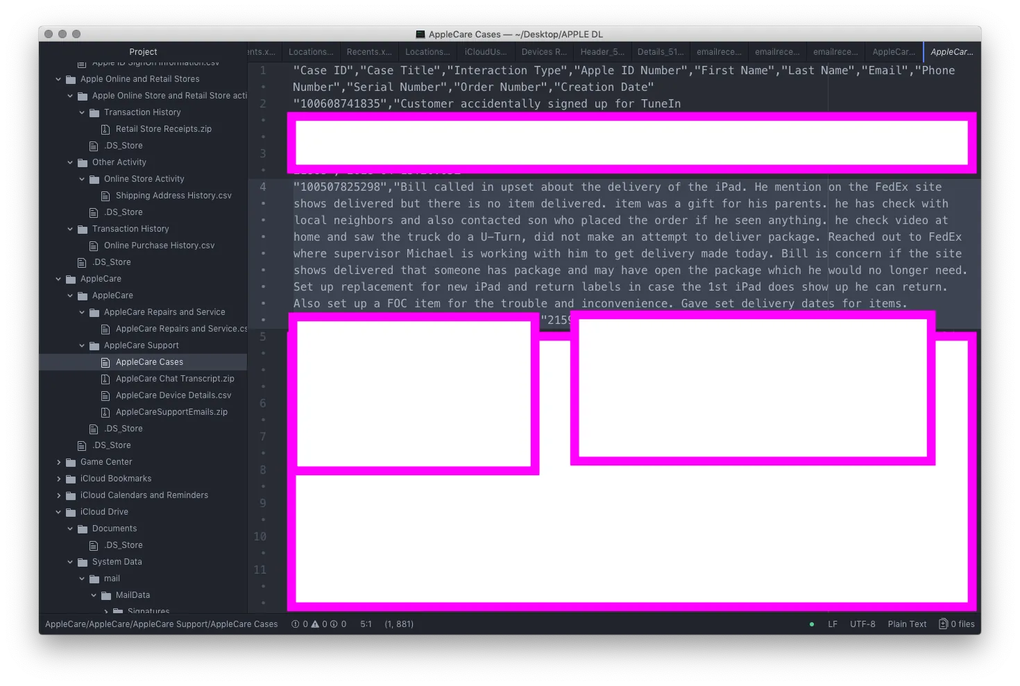Screen dimensions: 1020x686
Task: Click the file icon beside Online Purchase History.csv
Action: (x=94, y=246)
